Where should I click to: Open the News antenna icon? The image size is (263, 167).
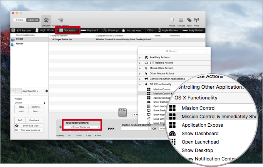pos(196,20)
